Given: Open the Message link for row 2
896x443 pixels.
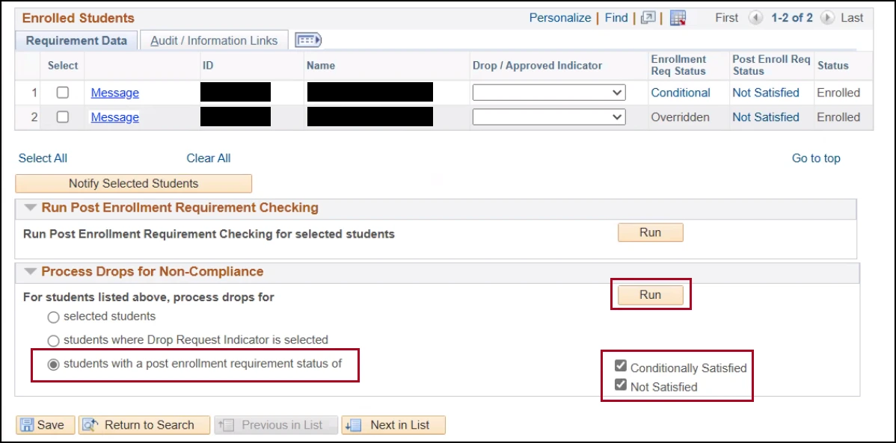Looking at the screenshot, I should (115, 117).
